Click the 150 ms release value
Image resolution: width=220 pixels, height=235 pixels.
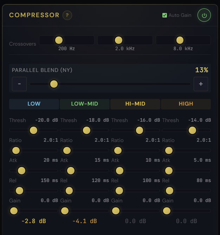point(50,180)
